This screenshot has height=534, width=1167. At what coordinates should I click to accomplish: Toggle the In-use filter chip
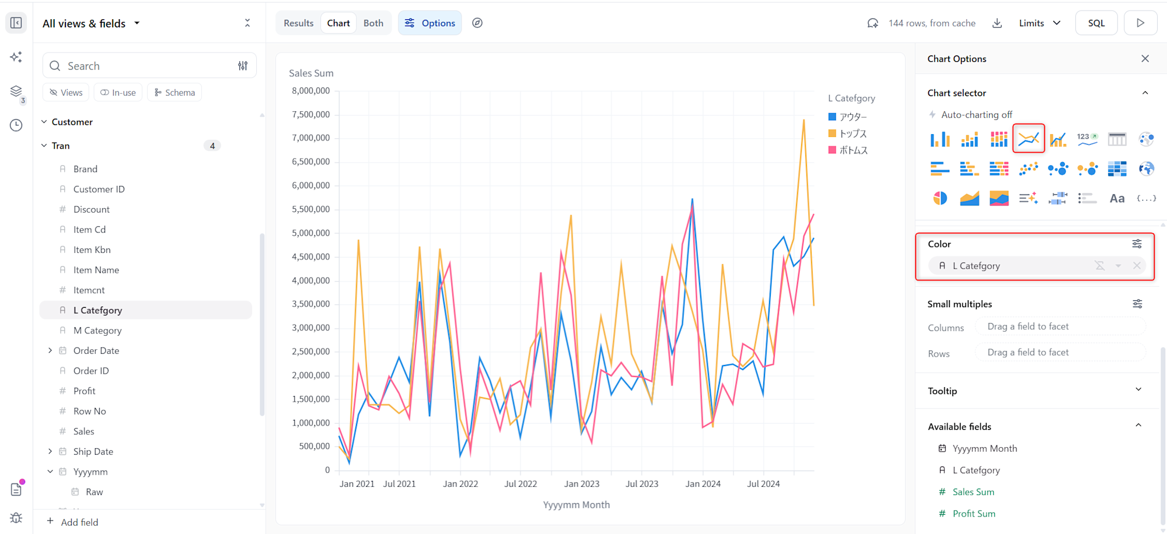pyautogui.click(x=118, y=93)
